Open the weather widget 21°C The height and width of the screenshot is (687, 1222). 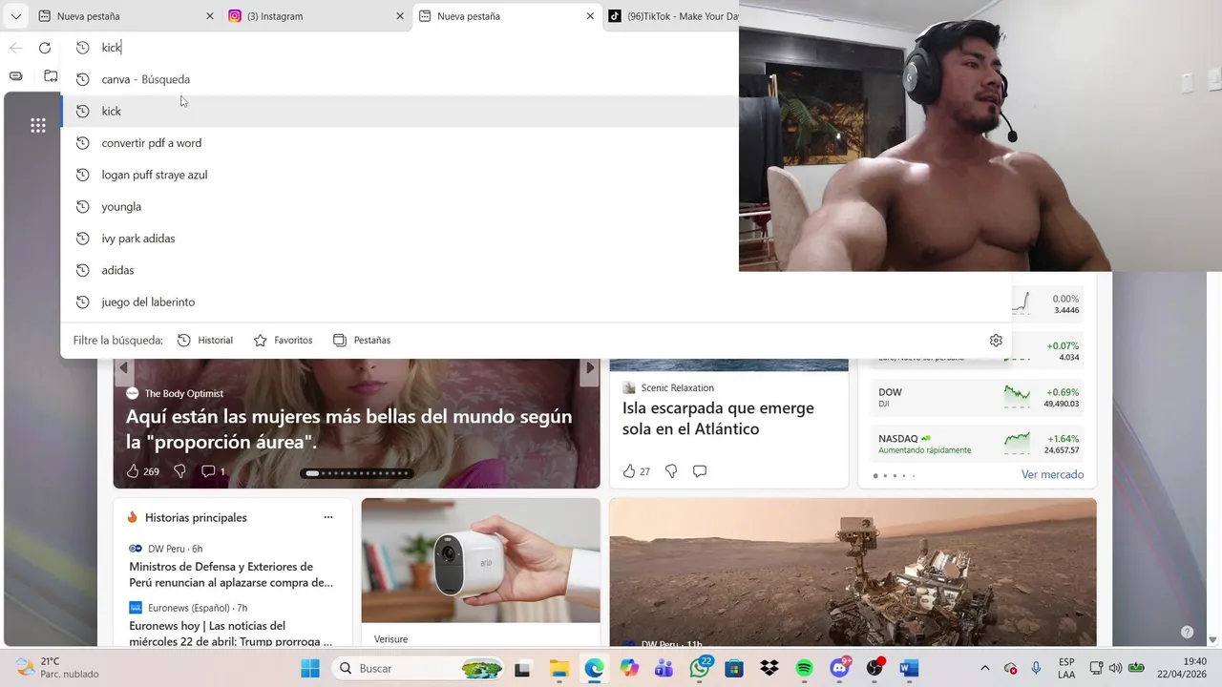(57, 668)
